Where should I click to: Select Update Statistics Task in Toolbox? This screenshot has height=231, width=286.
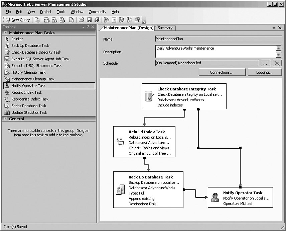point(49,112)
